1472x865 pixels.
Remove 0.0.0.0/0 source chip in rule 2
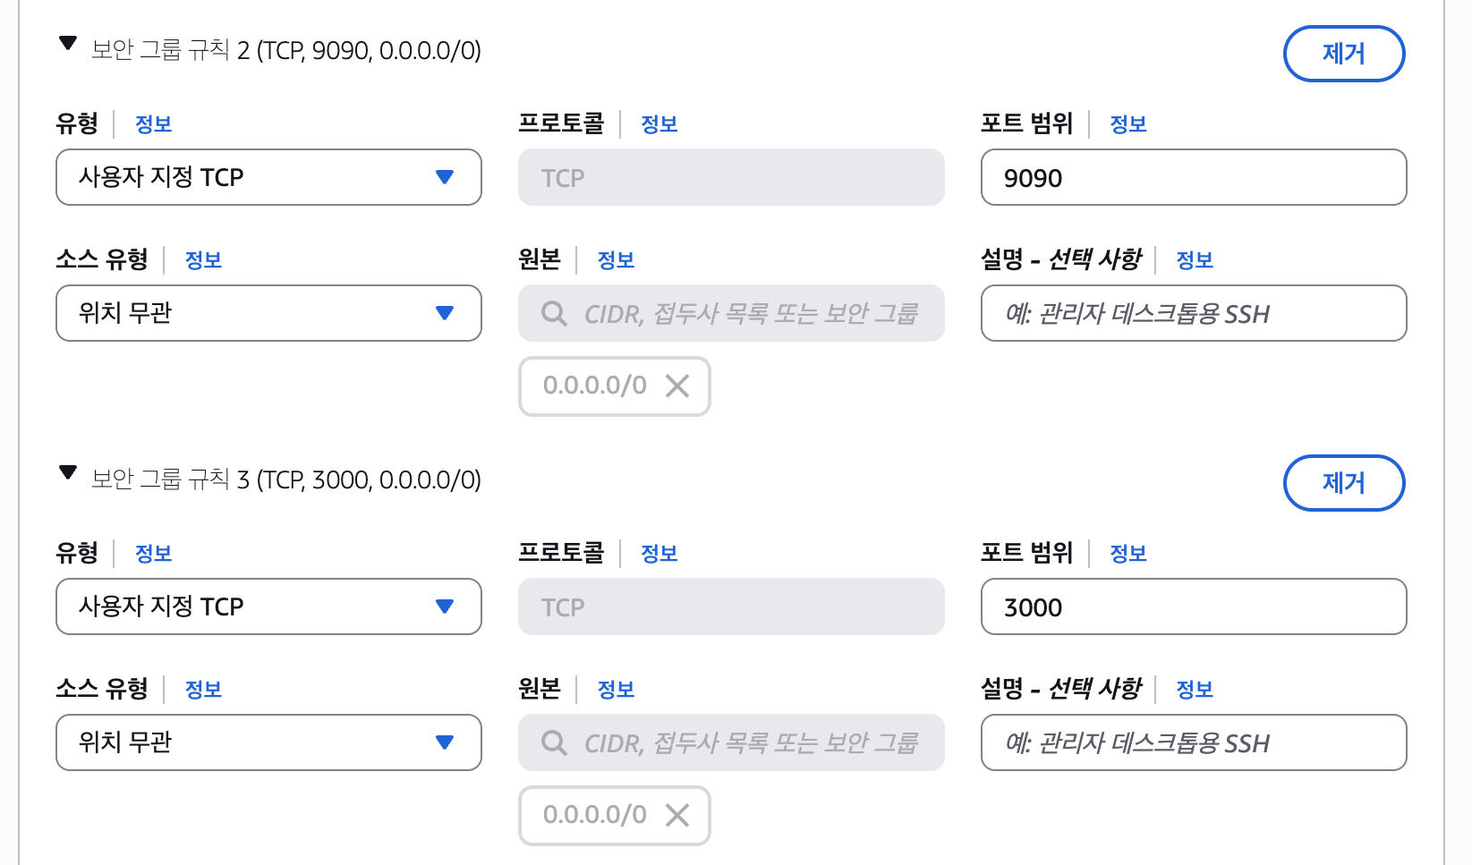[677, 386]
